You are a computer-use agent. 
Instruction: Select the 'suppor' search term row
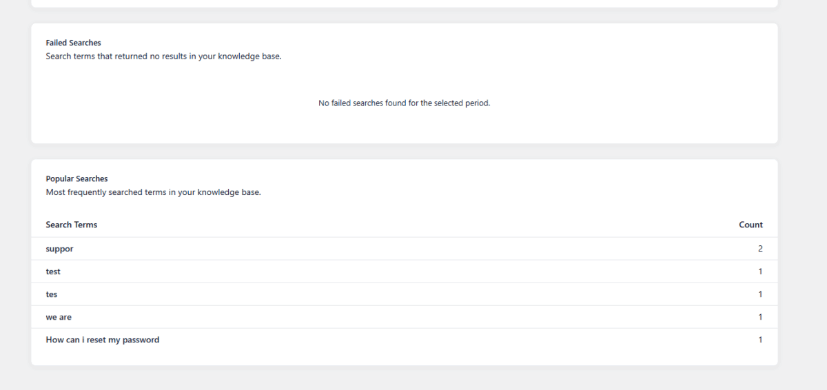(405, 249)
